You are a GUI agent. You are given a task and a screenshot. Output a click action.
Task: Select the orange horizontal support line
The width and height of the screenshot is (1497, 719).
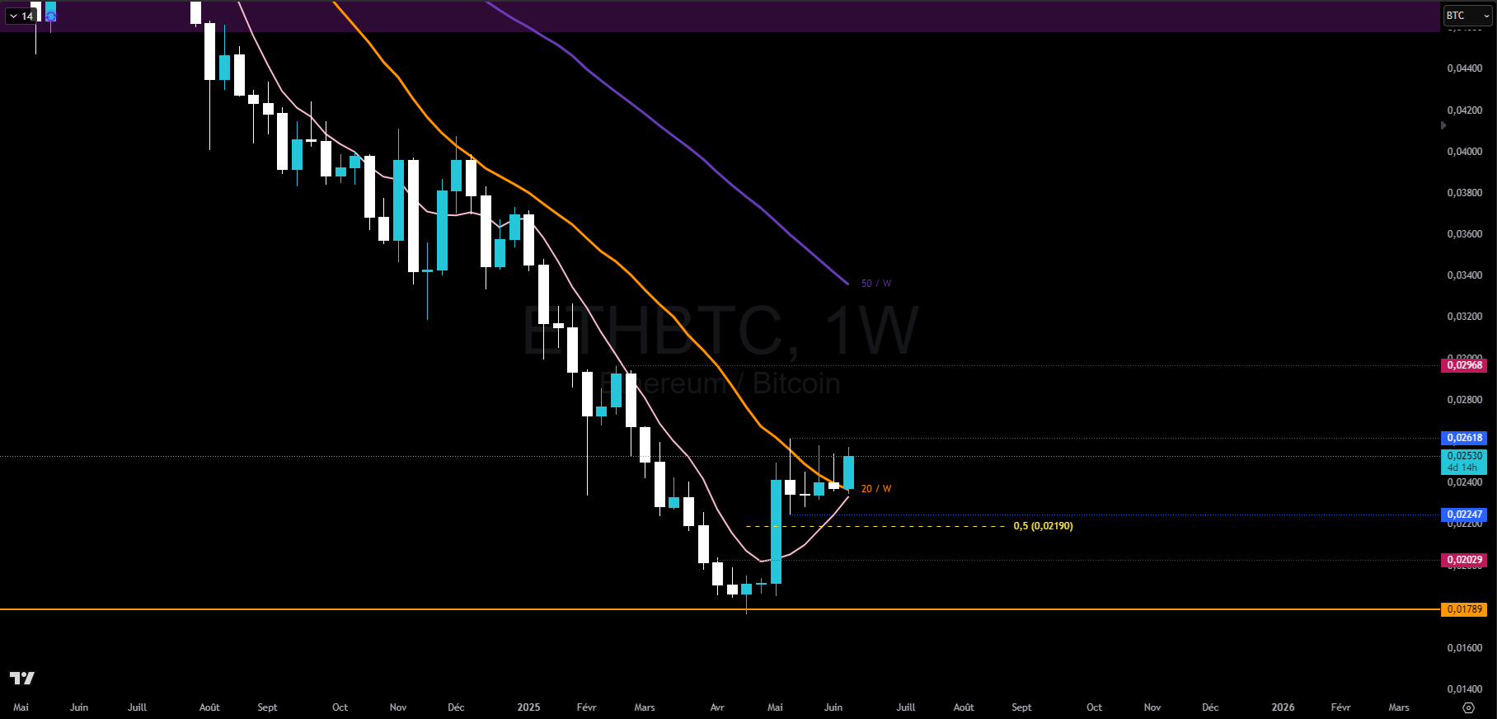coord(330,609)
